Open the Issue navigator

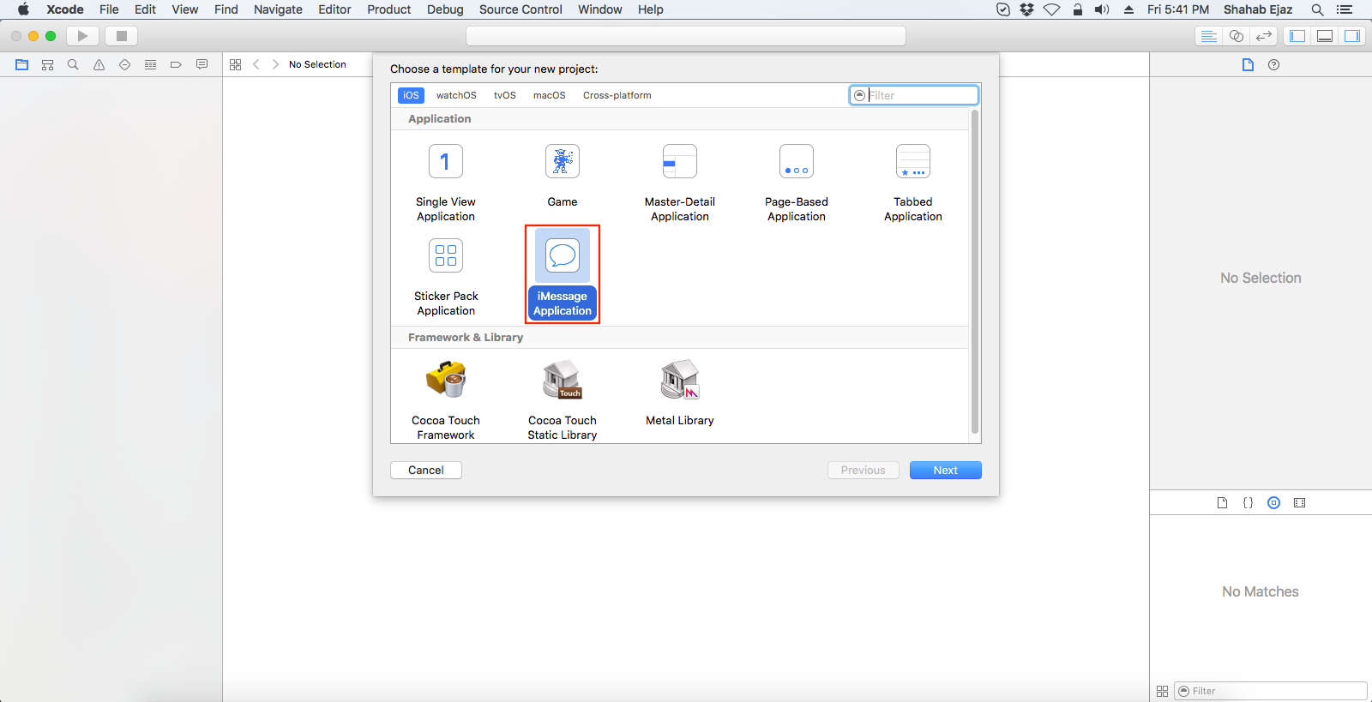click(x=99, y=64)
